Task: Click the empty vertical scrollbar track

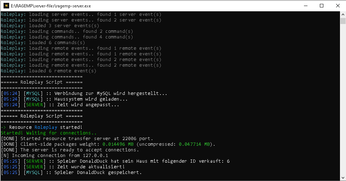Action: coord(343,99)
